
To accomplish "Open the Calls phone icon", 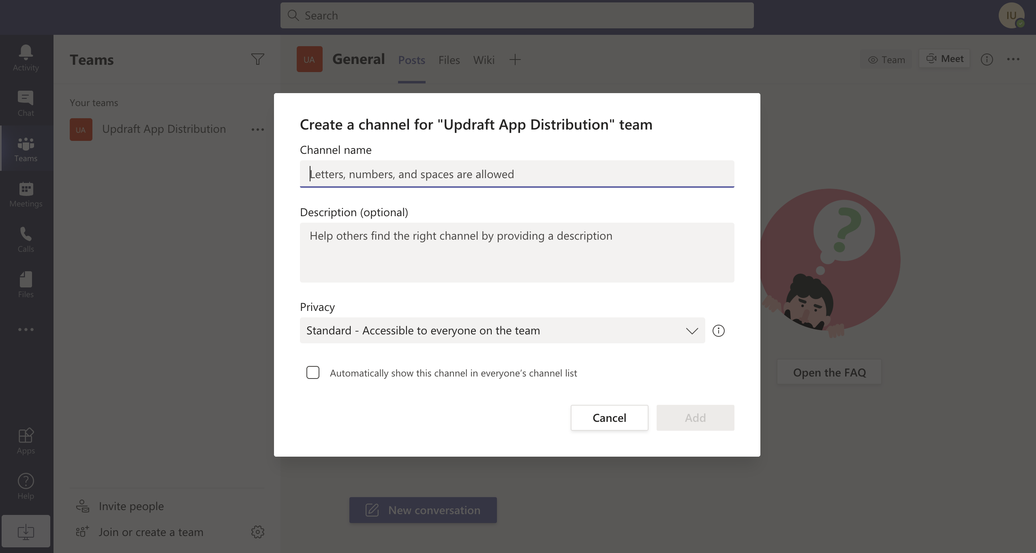I will click(26, 239).
